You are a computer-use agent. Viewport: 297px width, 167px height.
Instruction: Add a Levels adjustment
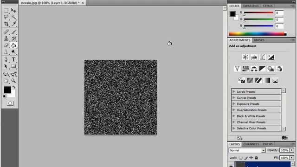(254, 57)
